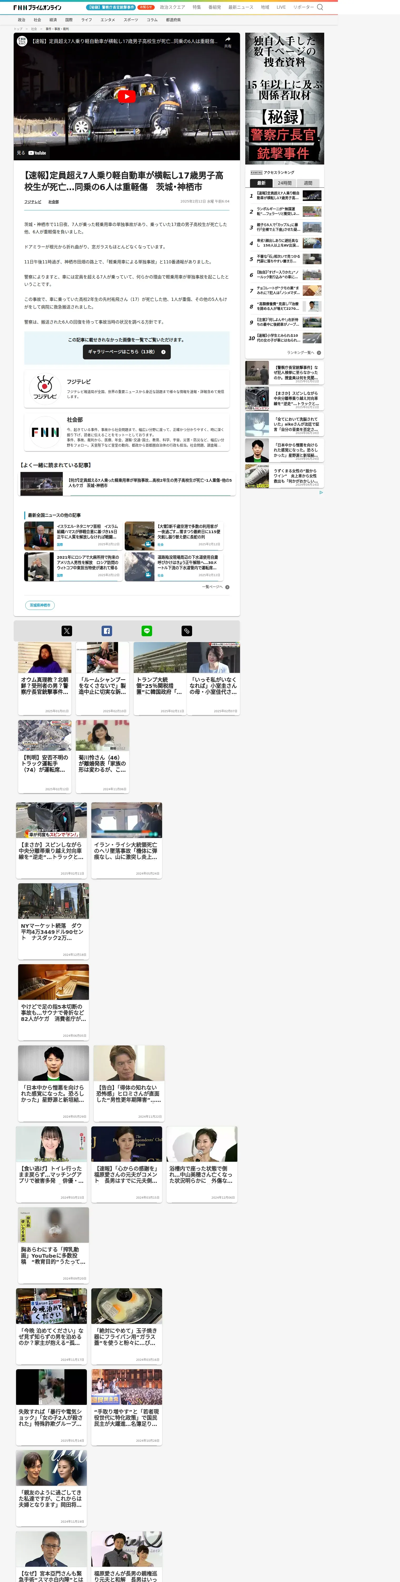Open 政治 in the category navigation

click(21, 20)
